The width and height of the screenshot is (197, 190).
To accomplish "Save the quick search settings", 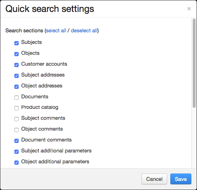I will point(181,179).
